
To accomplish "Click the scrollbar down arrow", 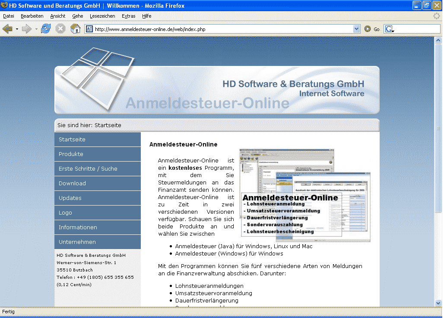I will click(438, 303).
